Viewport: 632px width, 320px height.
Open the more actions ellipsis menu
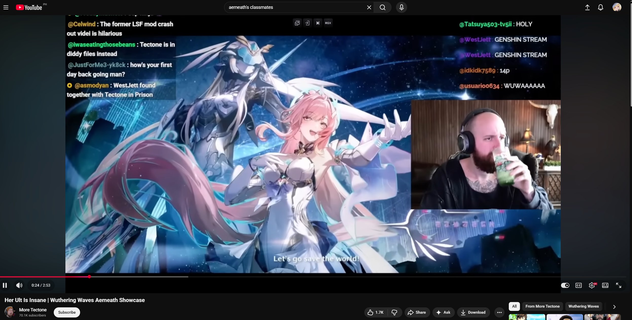pyautogui.click(x=499, y=312)
